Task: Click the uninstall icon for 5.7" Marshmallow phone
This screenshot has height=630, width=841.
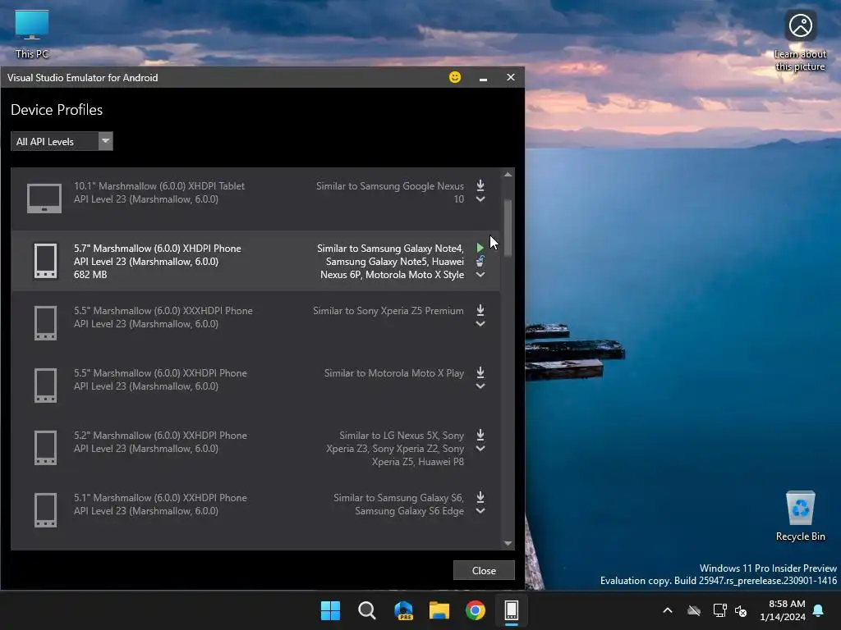Action: (480, 261)
